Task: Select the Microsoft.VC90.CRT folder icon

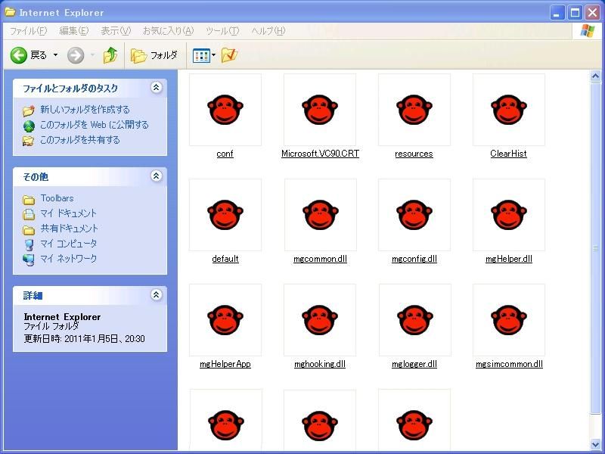Action: coord(320,110)
